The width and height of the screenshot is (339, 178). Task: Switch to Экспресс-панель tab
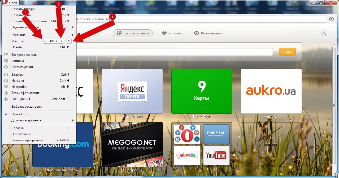[x=133, y=33]
